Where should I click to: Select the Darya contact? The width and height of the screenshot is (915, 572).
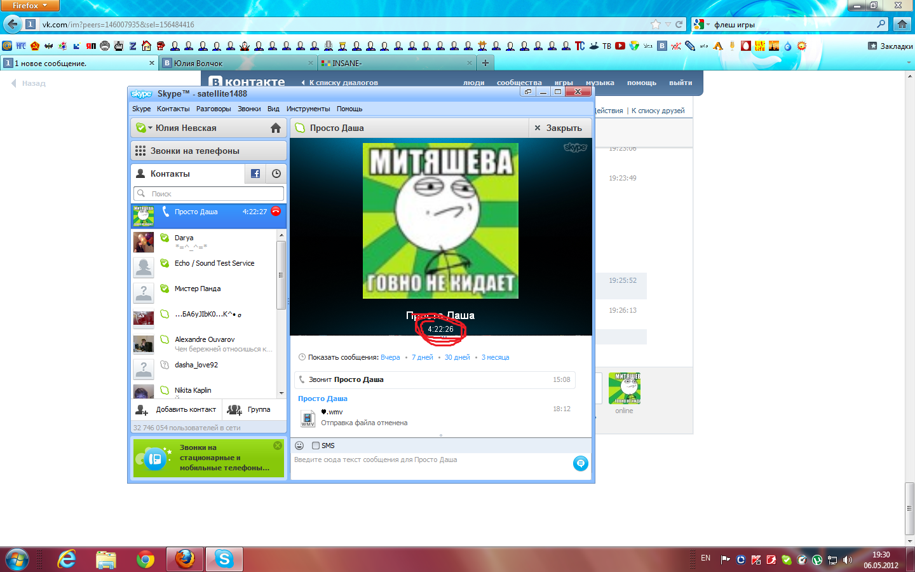tap(204, 242)
